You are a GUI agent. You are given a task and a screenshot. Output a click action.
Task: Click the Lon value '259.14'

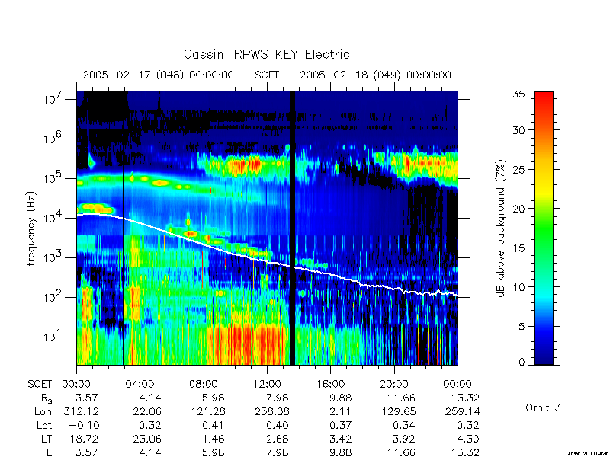click(462, 411)
